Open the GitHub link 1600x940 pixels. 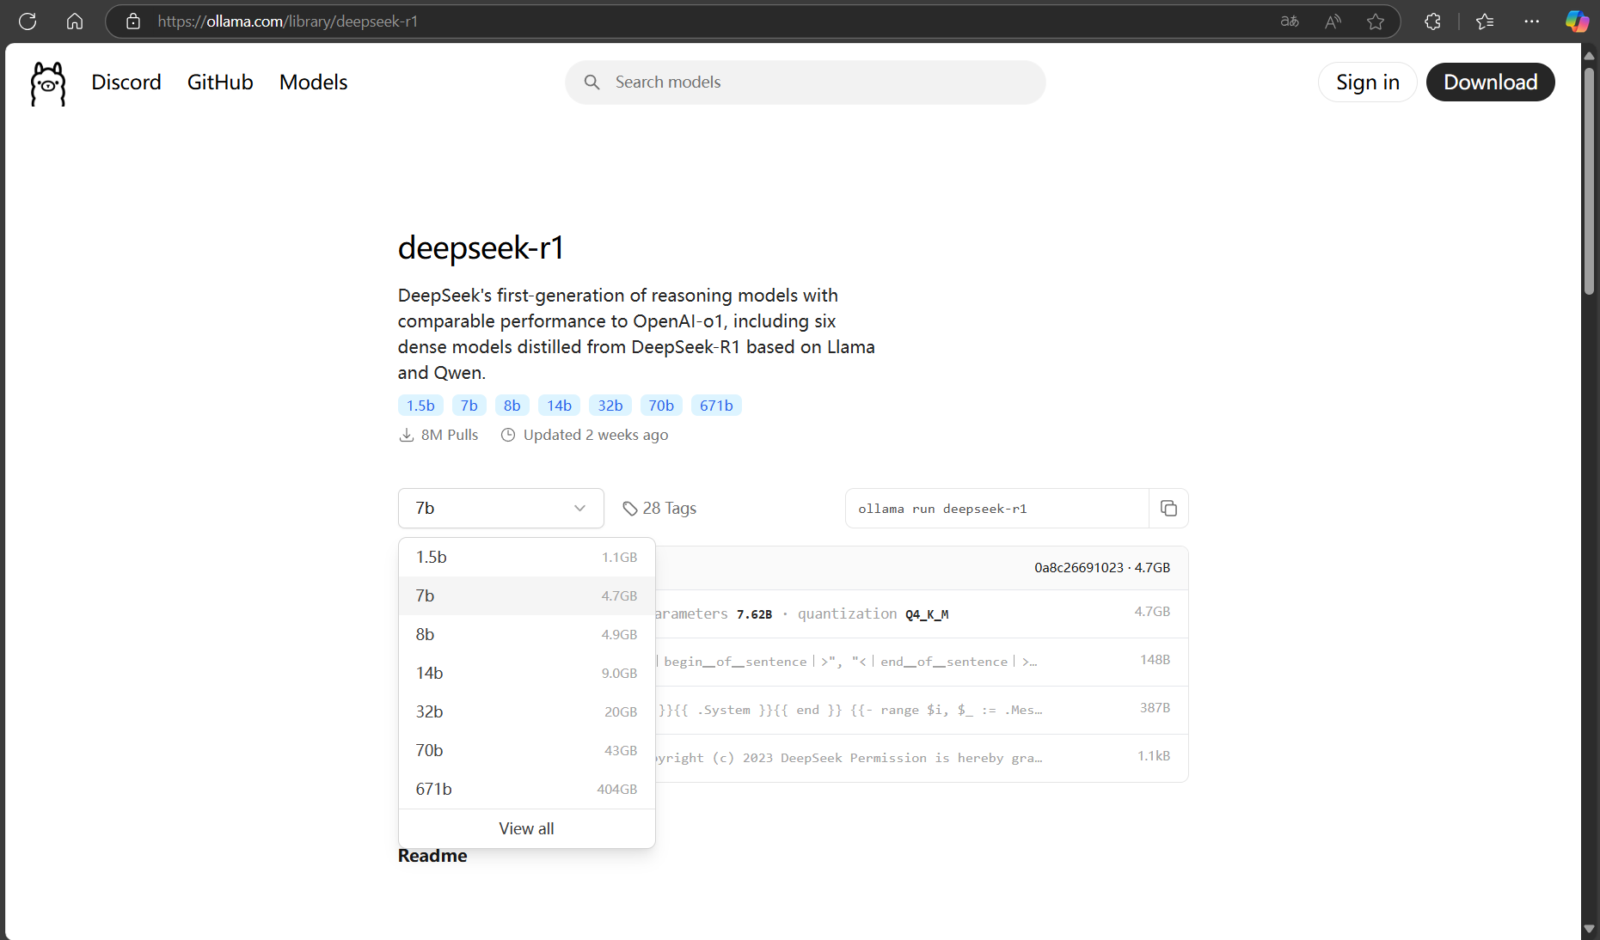[220, 82]
